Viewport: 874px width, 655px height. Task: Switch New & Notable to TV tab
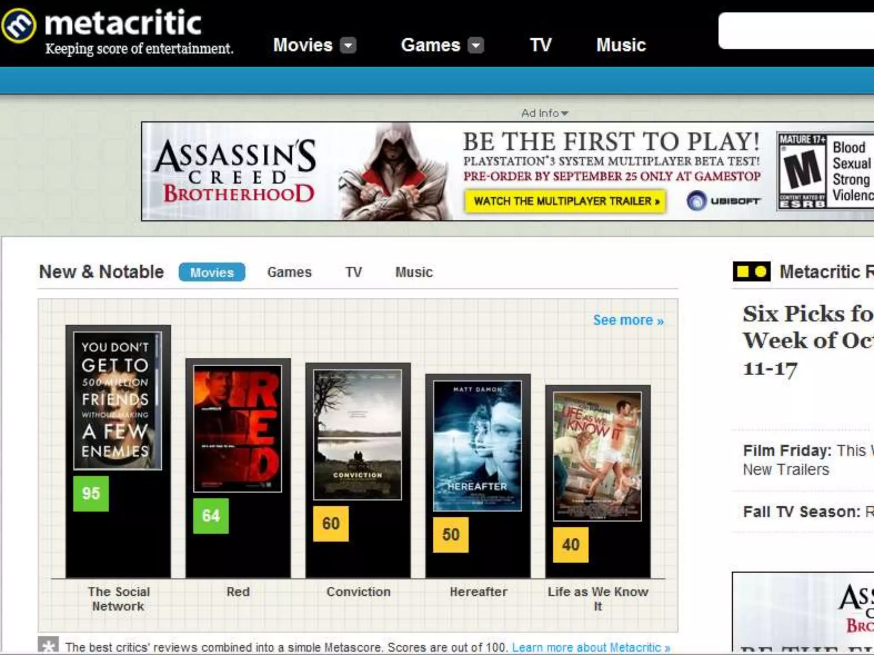(x=353, y=272)
